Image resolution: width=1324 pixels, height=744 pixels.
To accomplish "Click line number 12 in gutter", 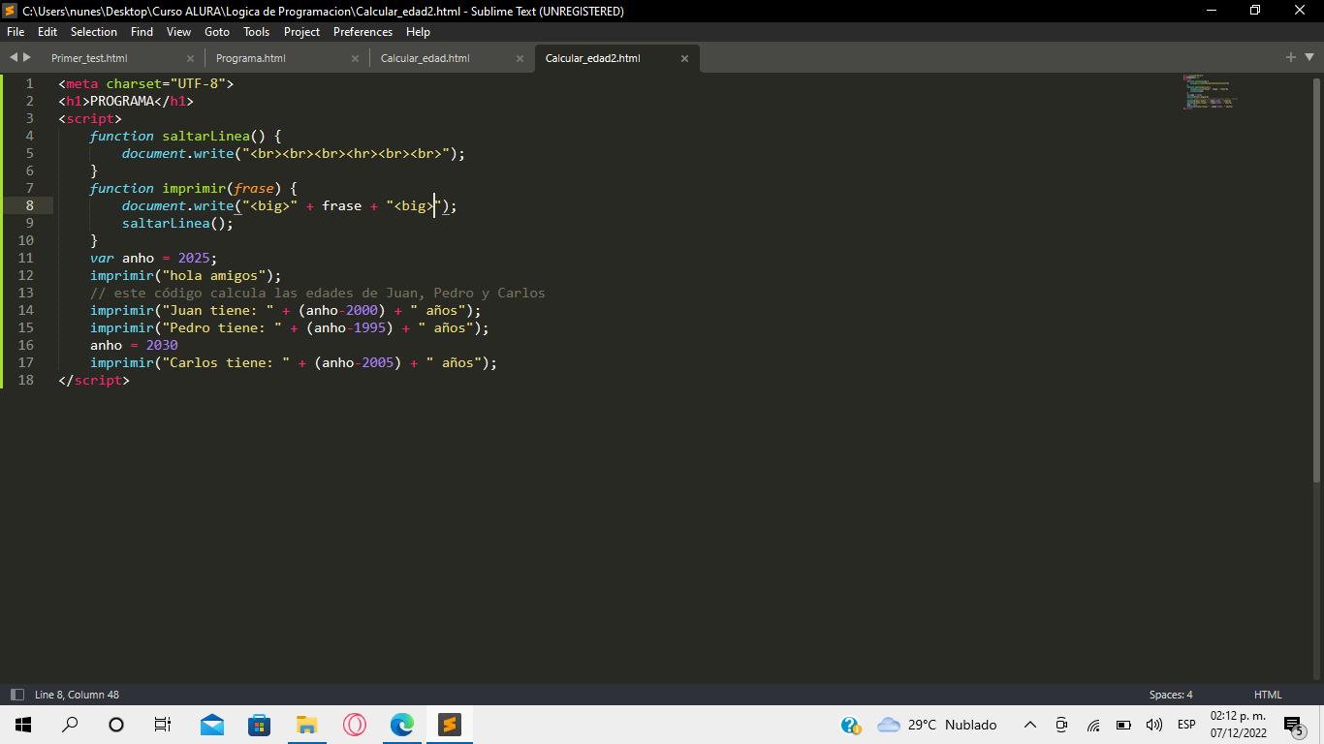I will click(25, 275).
